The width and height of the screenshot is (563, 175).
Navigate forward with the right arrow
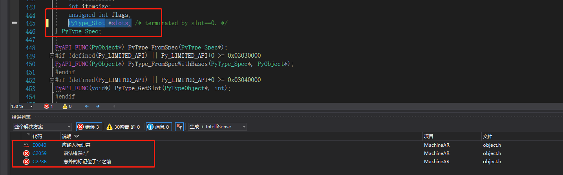[98, 106]
